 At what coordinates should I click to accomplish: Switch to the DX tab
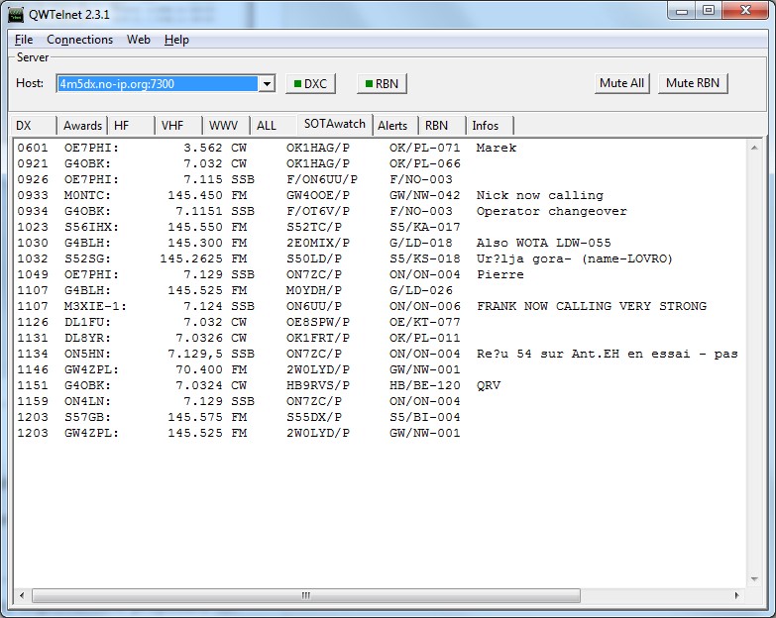(x=25, y=126)
